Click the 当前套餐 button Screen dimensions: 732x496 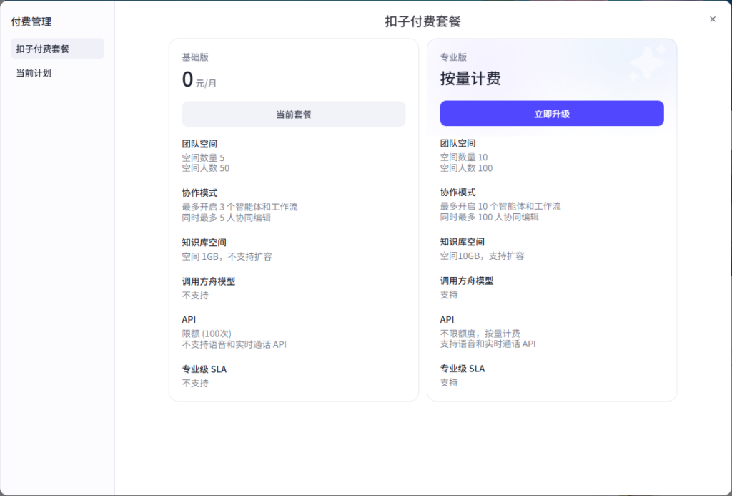tap(294, 114)
